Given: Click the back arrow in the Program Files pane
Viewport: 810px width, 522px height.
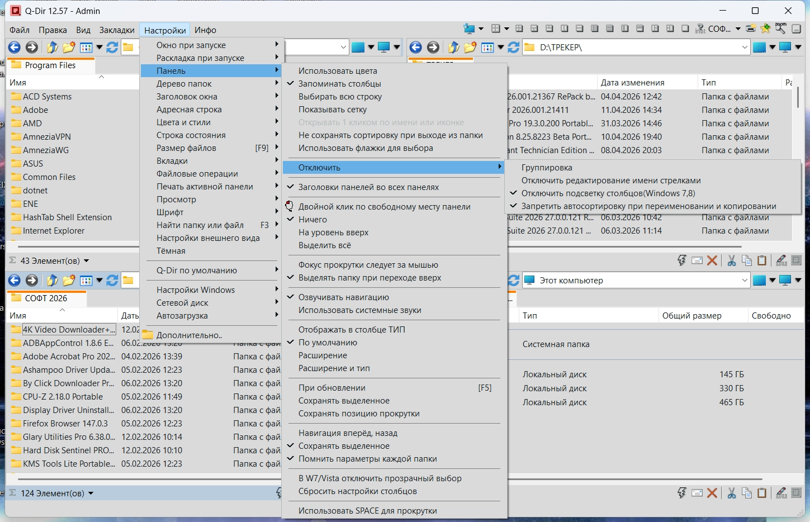Looking at the screenshot, I should (15, 48).
